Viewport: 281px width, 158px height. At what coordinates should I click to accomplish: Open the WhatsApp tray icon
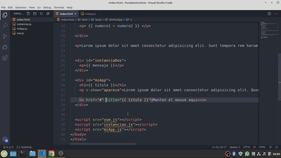click(x=247, y=154)
